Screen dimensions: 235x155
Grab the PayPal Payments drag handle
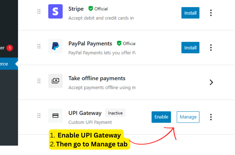(39, 46)
